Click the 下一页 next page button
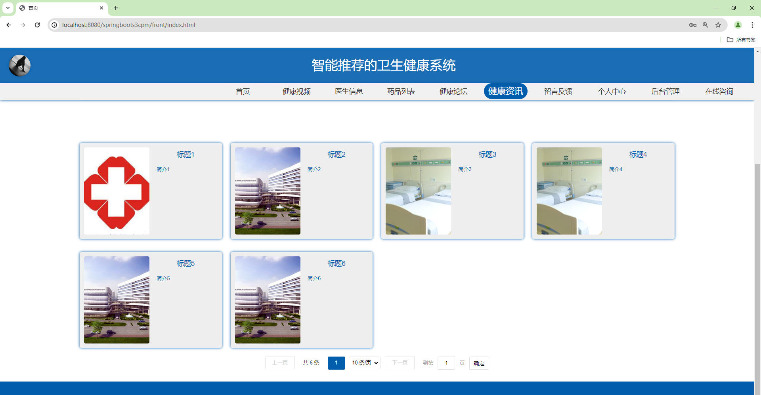Screen dimensions: 761x395 coord(399,363)
